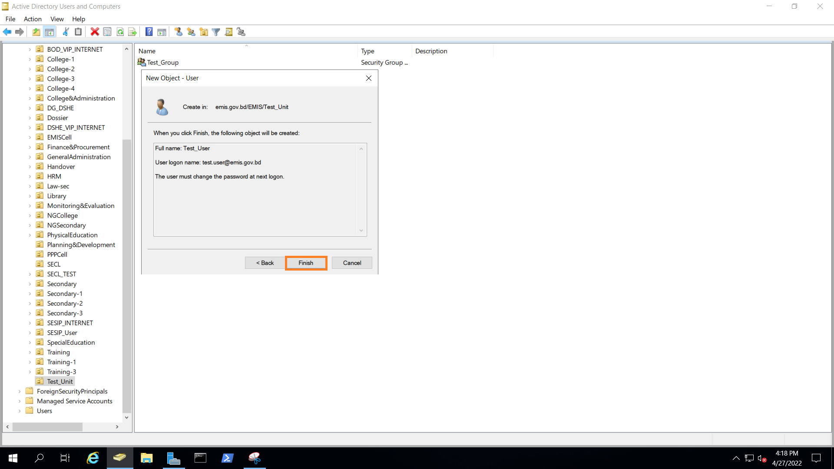Sort list by Type column header

(385, 51)
